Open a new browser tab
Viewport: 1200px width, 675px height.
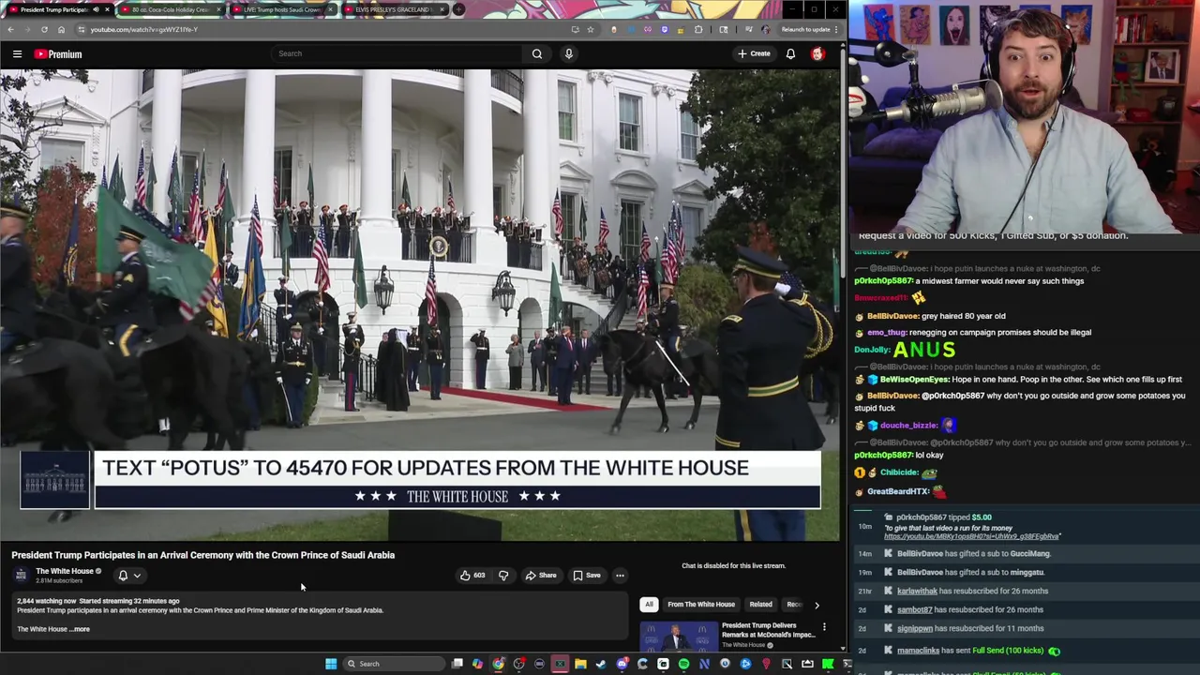(458, 9)
